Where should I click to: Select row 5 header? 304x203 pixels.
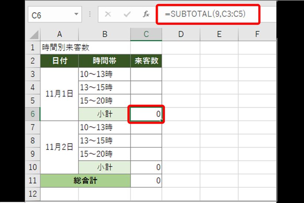point(33,101)
